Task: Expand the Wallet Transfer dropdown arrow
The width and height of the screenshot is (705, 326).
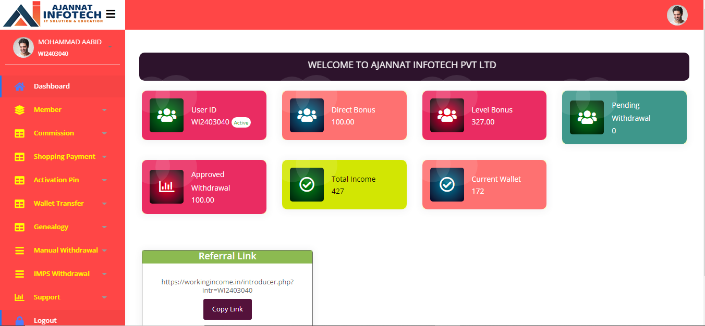Action: point(104,204)
